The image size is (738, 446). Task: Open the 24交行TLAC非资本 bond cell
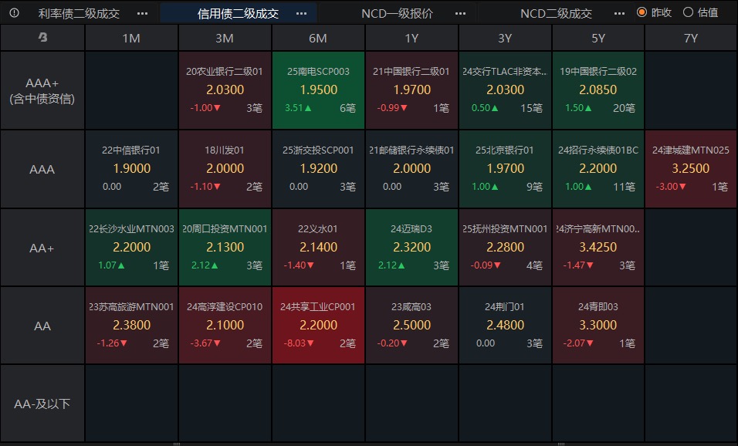[505, 90]
